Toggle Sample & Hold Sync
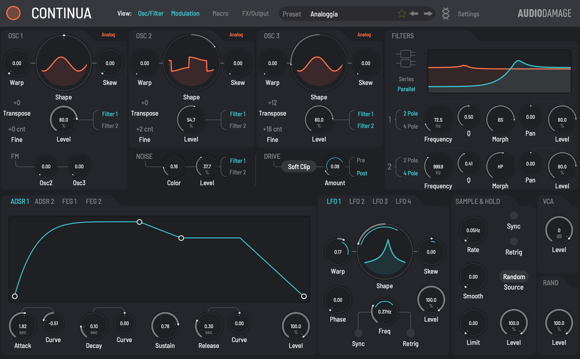 click(514, 215)
